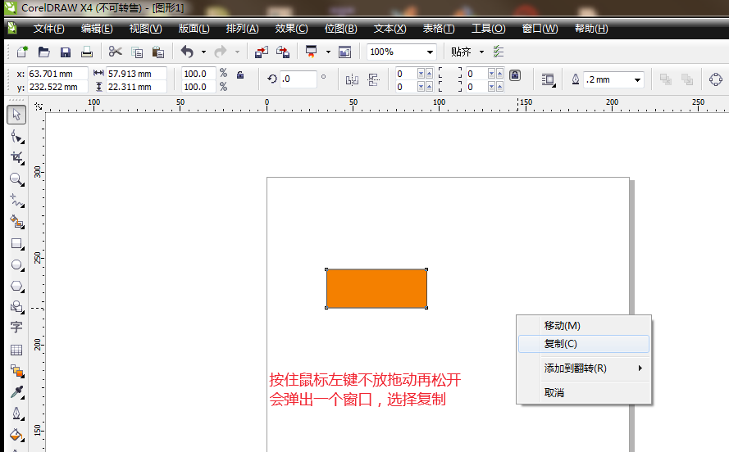Select the Pick tool in toolbox
The image size is (729, 452).
tap(16, 115)
